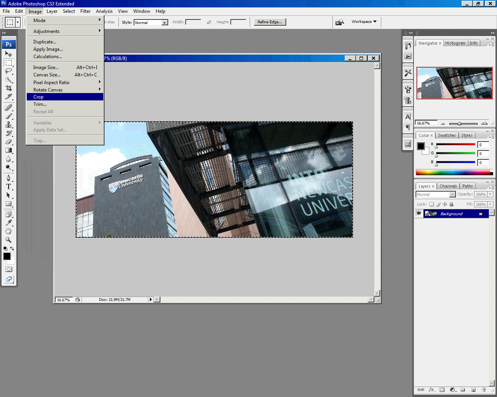
Task: Click the Eraser tool
Action: pyautogui.click(x=9, y=142)
